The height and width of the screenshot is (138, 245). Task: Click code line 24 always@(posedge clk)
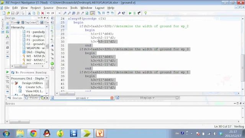87,19
